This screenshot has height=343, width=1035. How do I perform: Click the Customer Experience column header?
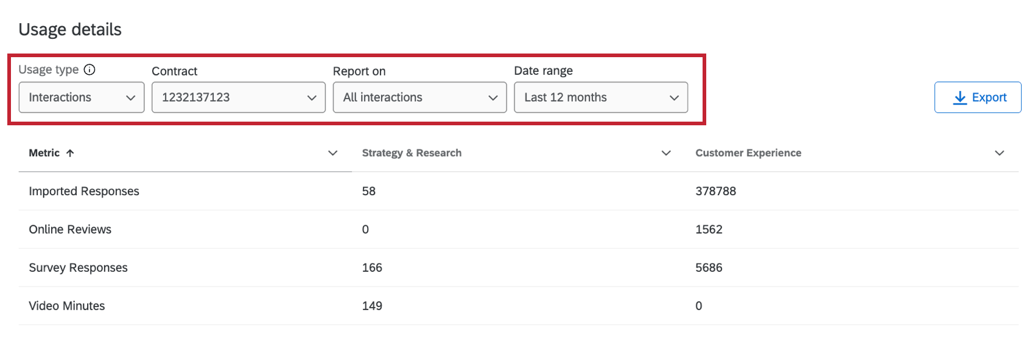[748, 153]
